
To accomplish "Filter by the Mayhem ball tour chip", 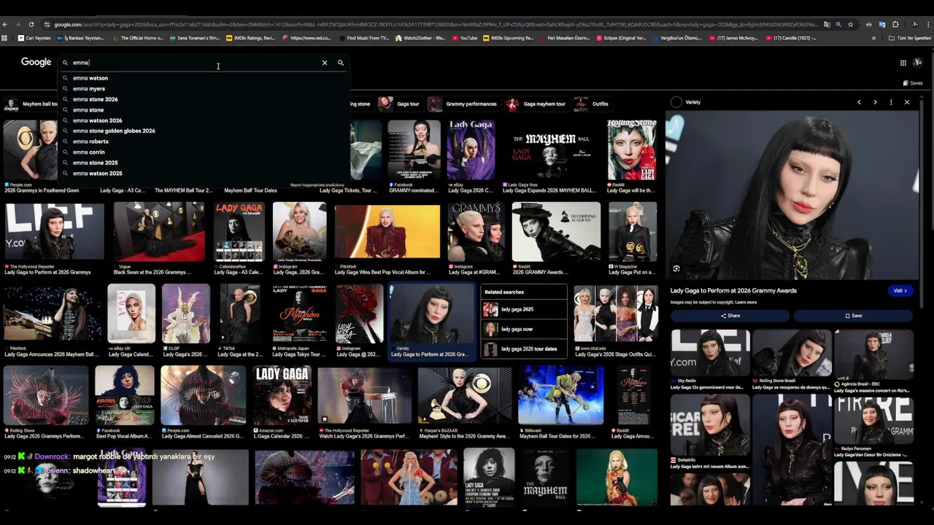I will coord(31,104).
